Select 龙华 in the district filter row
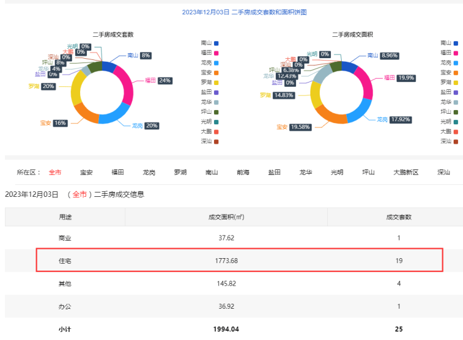The height and width of the screenshot is (340, 463). pos(305,172)
